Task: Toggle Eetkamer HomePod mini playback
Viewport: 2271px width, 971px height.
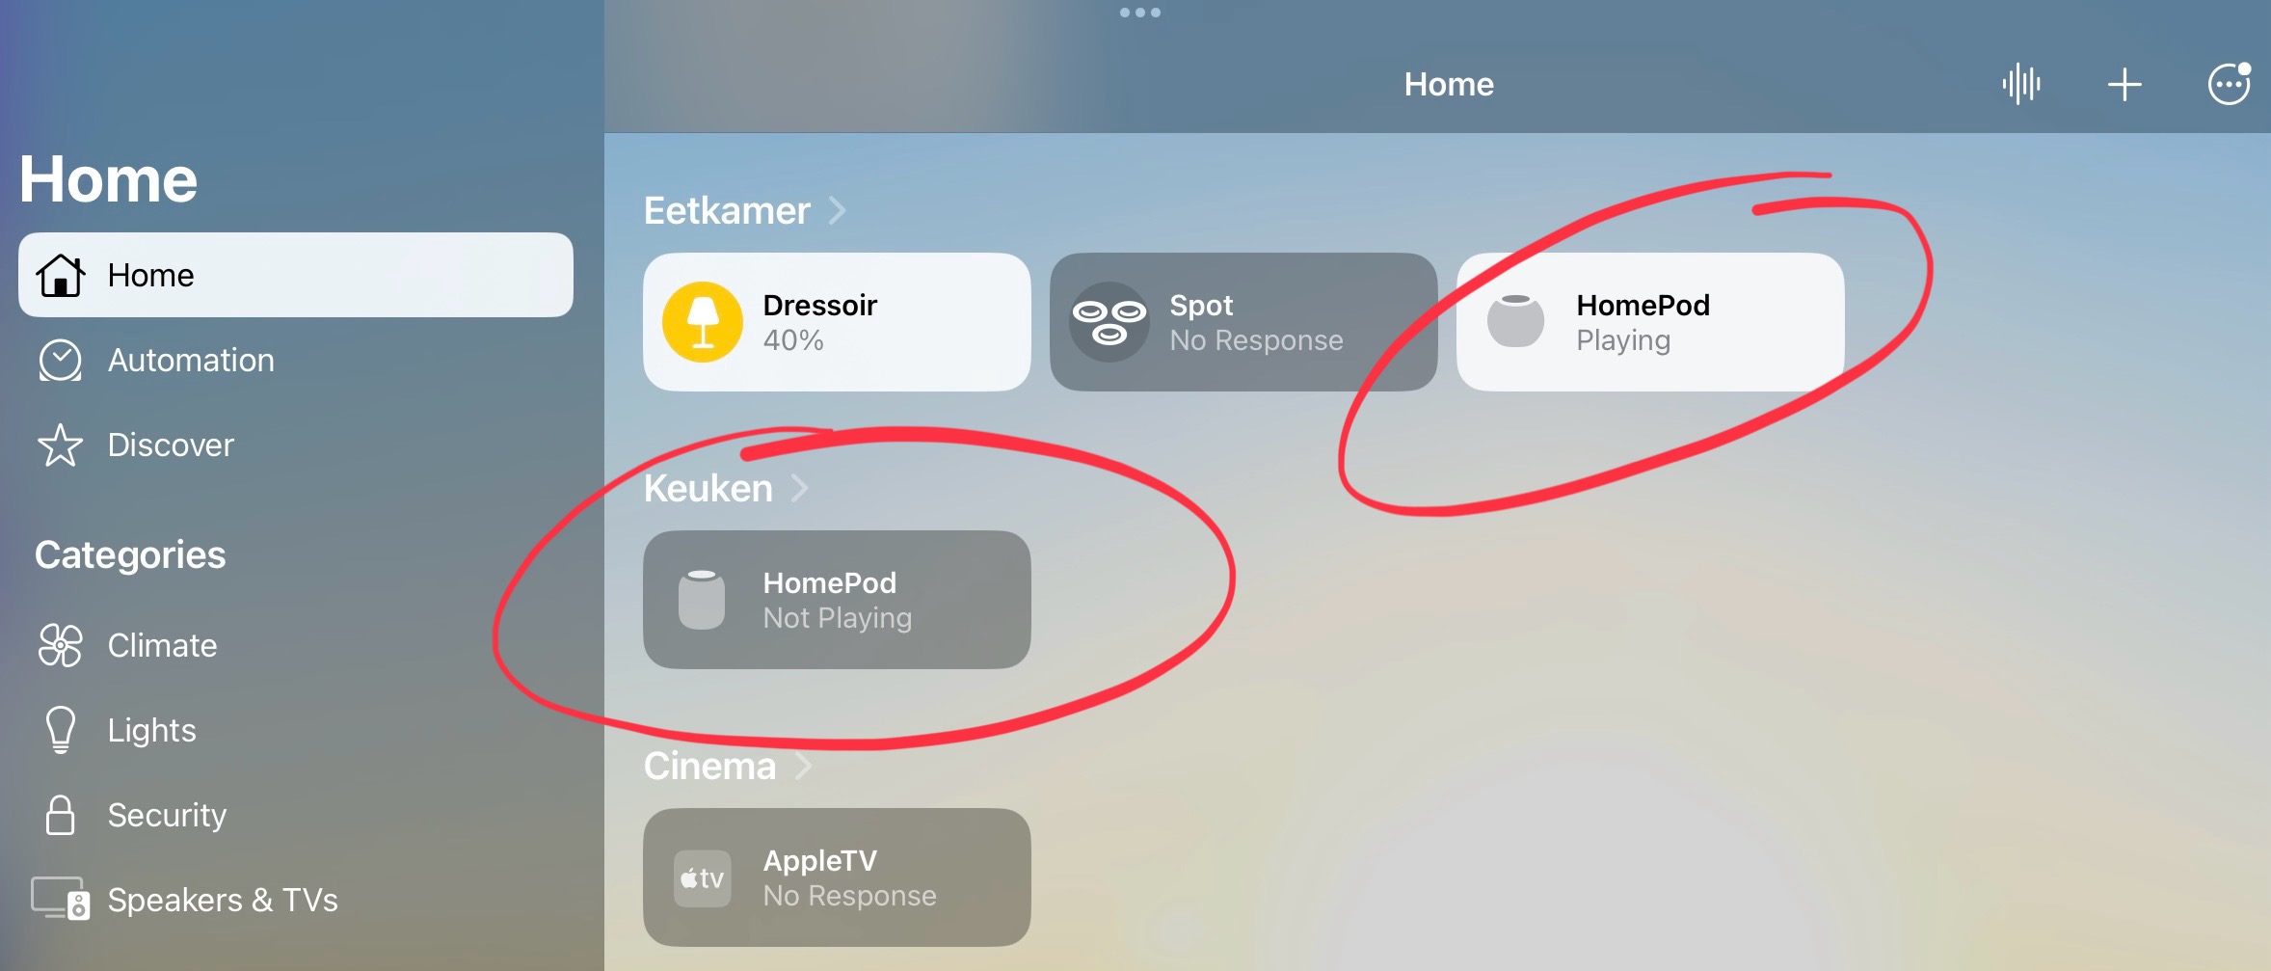Action: (1650, 322)
